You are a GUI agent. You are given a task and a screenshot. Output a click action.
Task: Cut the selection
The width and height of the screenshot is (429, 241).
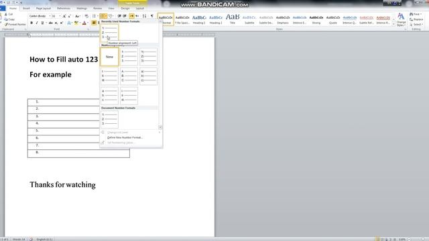tap(9, 14)
